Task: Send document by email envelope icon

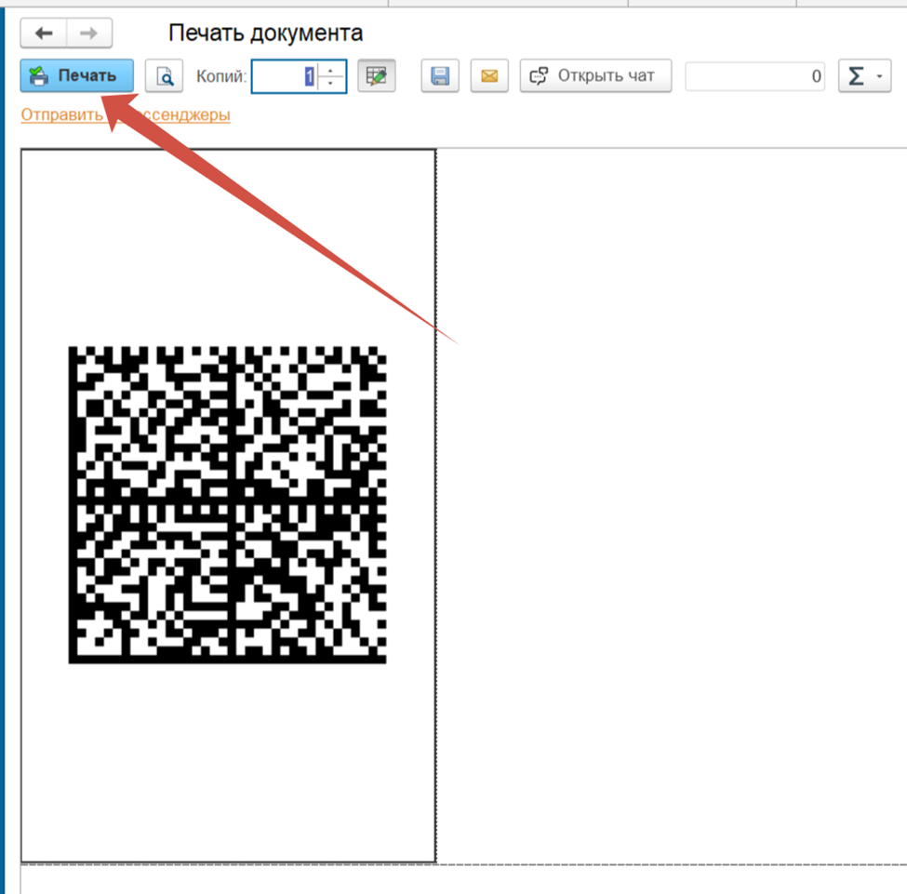Action: pos(489,76)
